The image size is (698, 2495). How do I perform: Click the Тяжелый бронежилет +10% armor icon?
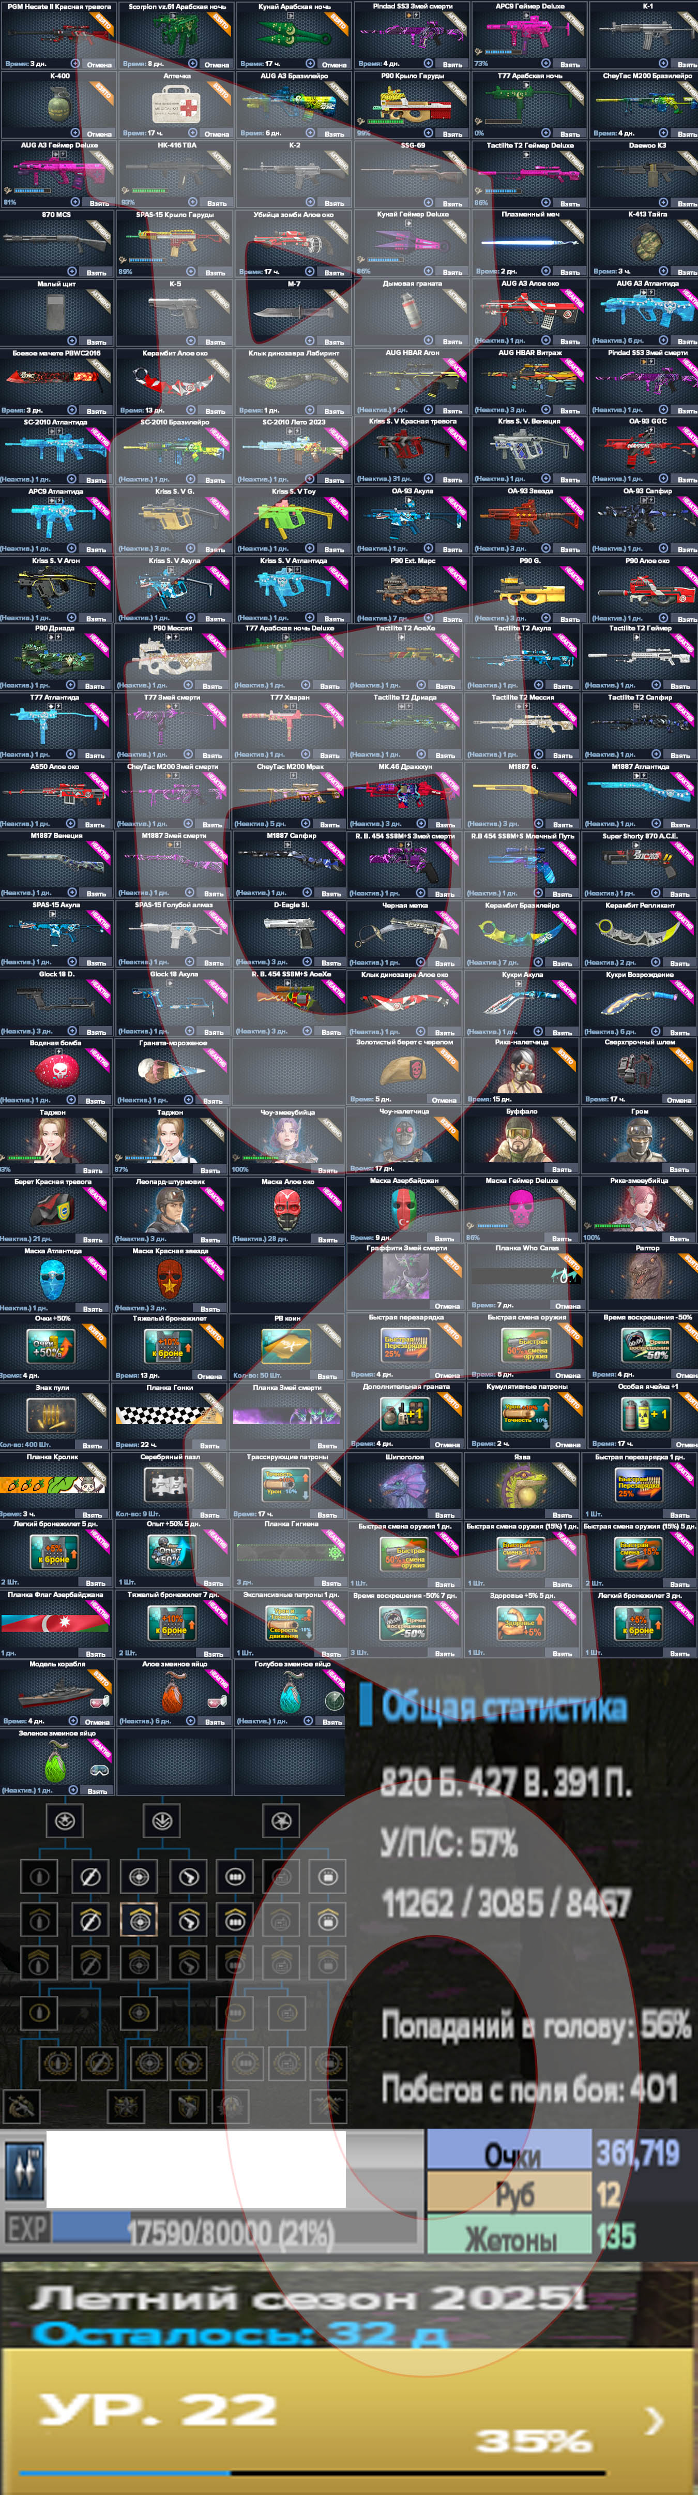(x=171, y=1347)
